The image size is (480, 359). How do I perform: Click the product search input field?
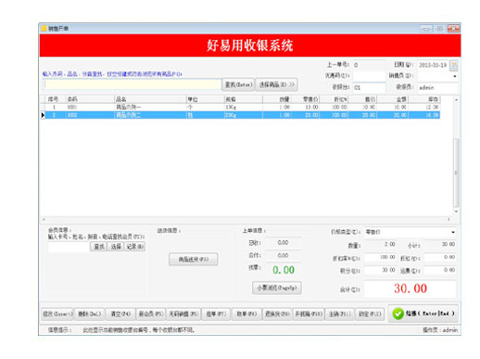coord(133,84)
